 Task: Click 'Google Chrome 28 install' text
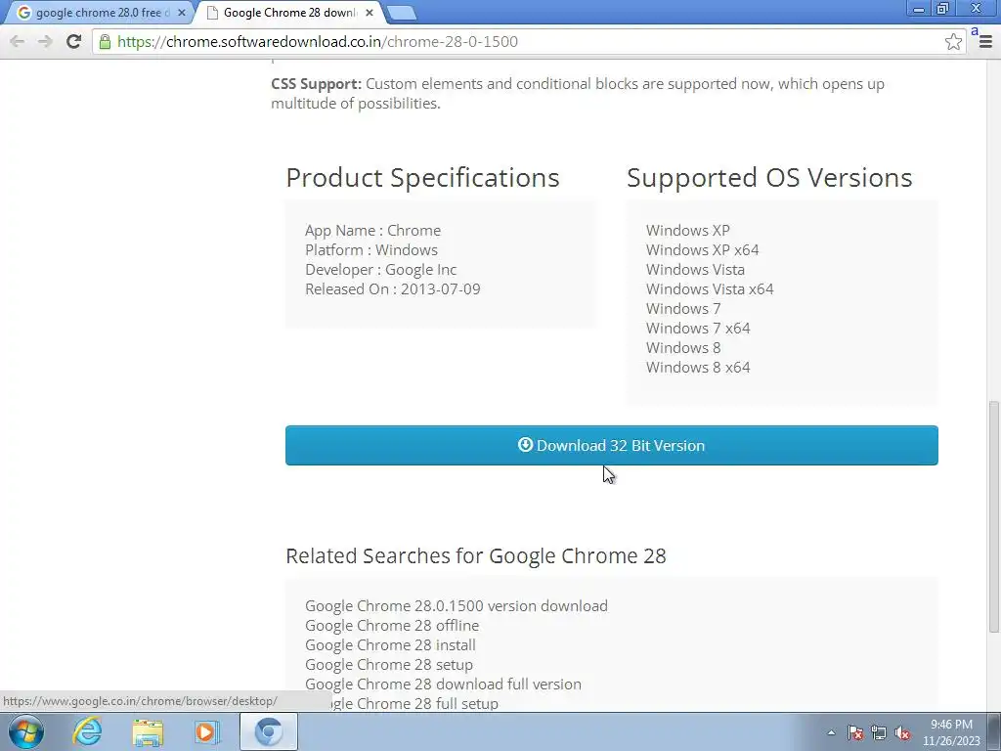click(390, 645)
